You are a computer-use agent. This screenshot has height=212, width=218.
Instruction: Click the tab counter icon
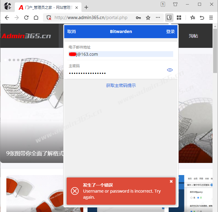coord(163,4)
